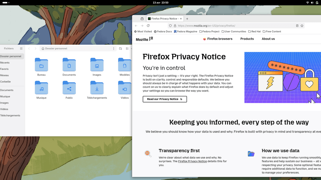The image size is (321, 180).
Task: Select Documents in Fichiers sidebar
Action: click(x=12, y=90)
